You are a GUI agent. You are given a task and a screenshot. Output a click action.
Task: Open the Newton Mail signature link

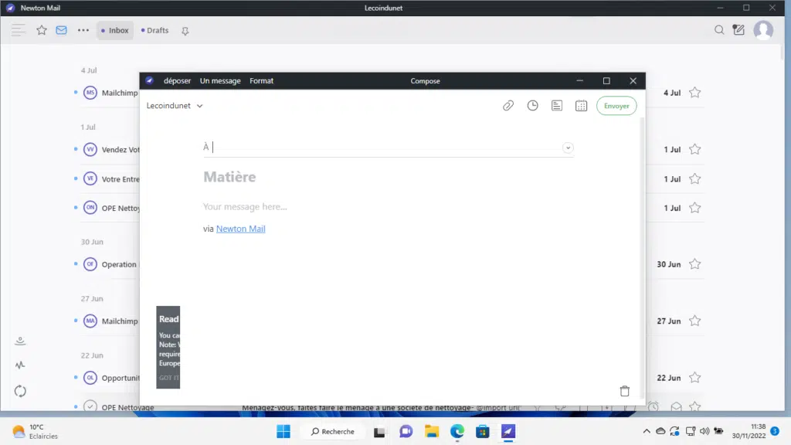click(241, 229)
